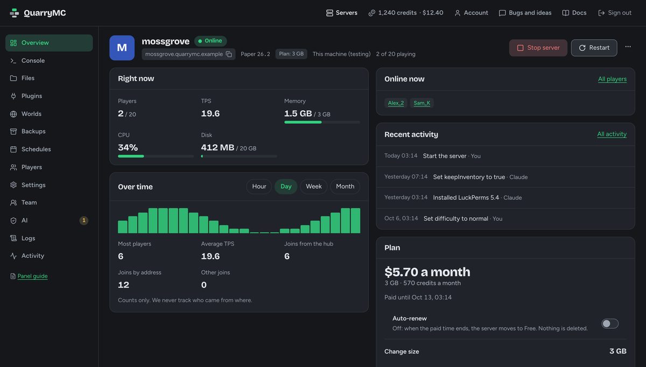Click the Sam_K player tag
Image resolution: width=646 pixels, height=367 pixels.
click(422, 103)
